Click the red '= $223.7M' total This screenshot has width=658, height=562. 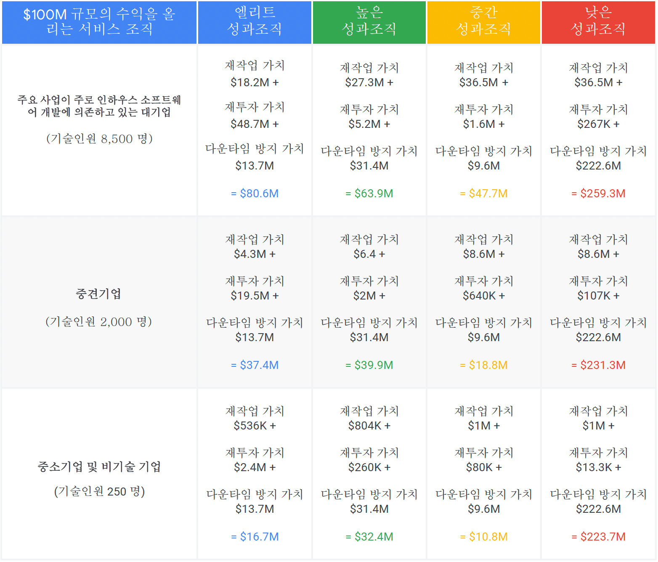pyautogui.click(x=598, y=537)
